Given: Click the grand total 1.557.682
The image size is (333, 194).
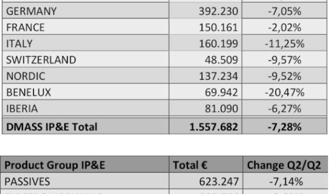Looking at the screenshot, I should (213, 126).
